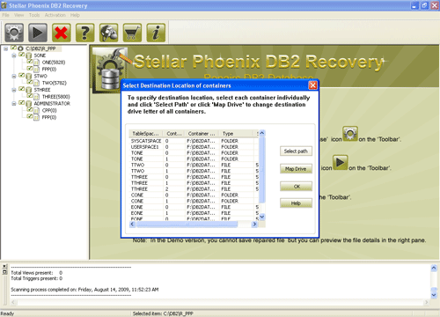440x317 pixels.
Task: Click the table icon beside THREE(5800)
Action: click(36, 97)
